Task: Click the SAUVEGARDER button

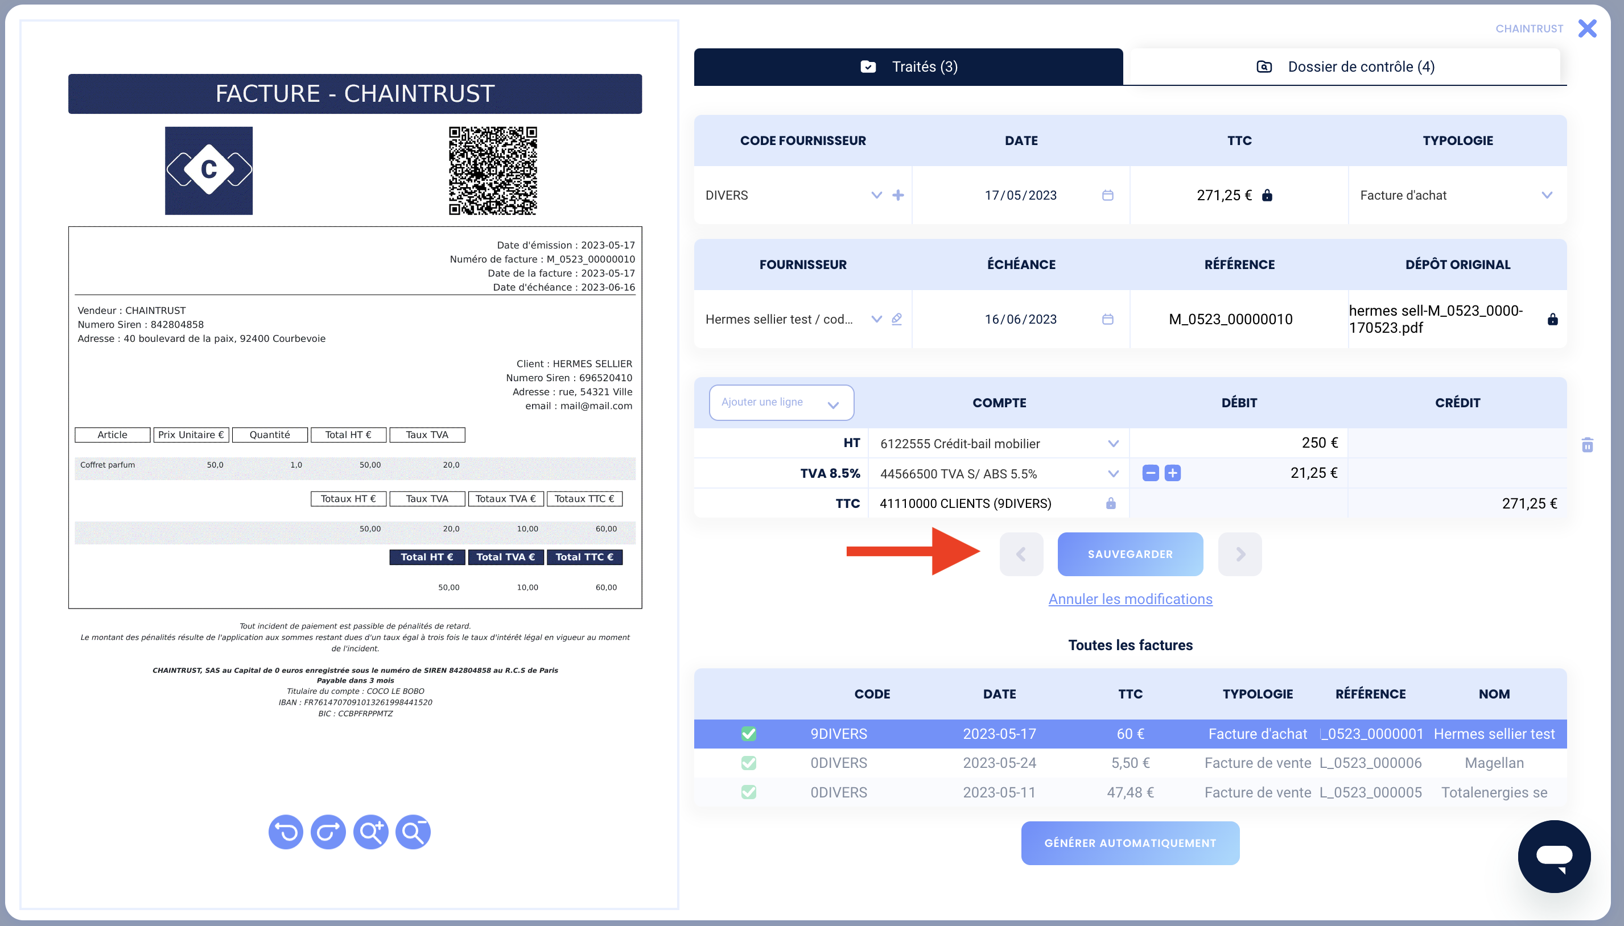Action: pyautogui.click(x=1130, y=554)
